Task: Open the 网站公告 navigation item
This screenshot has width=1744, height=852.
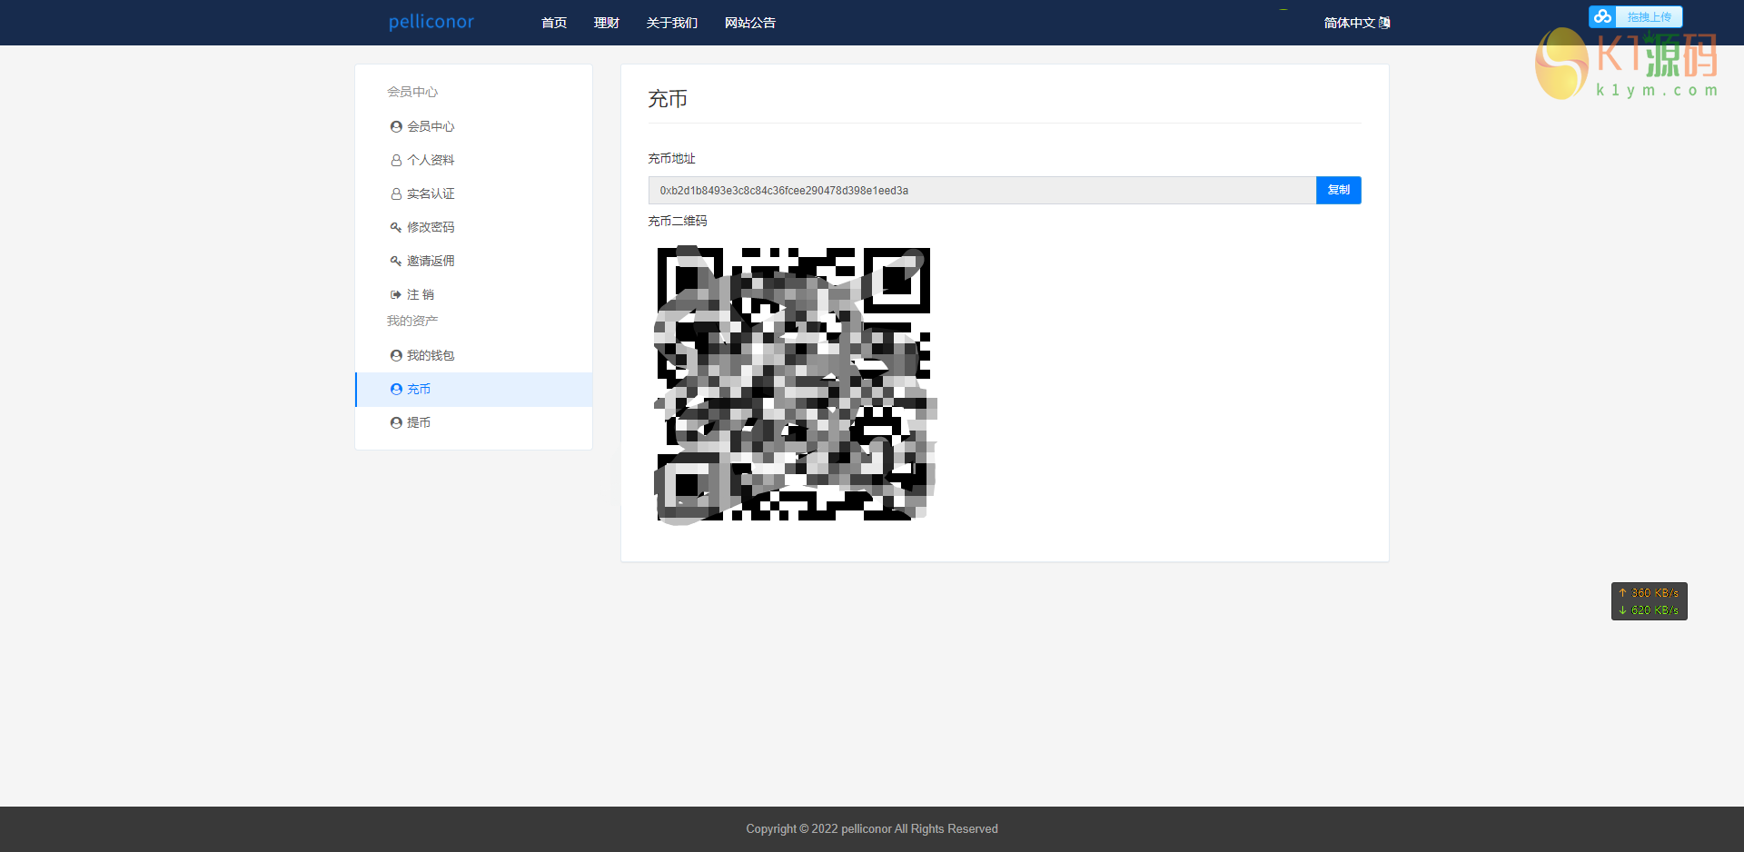Action: 750,23
